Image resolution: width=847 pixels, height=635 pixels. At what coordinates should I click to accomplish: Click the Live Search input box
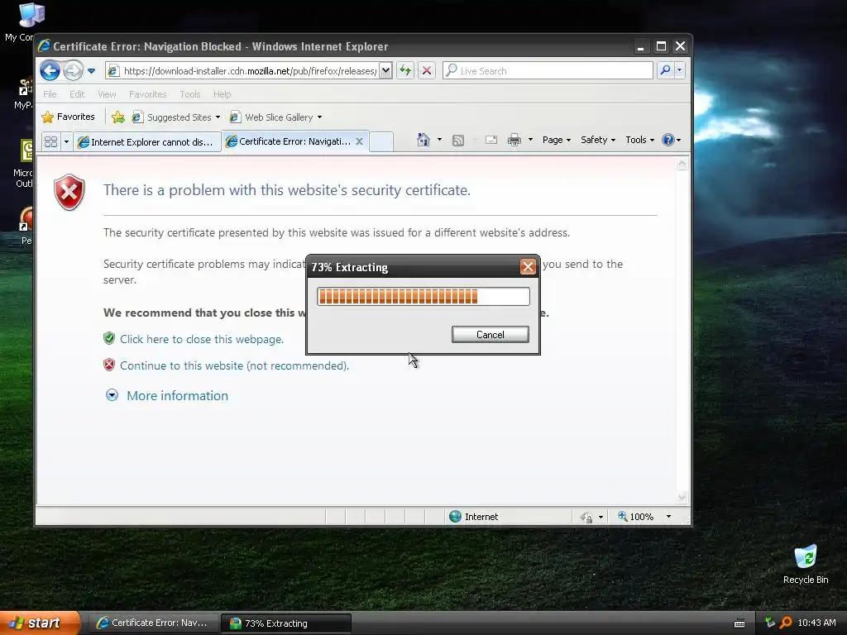[x=548, y=71]
